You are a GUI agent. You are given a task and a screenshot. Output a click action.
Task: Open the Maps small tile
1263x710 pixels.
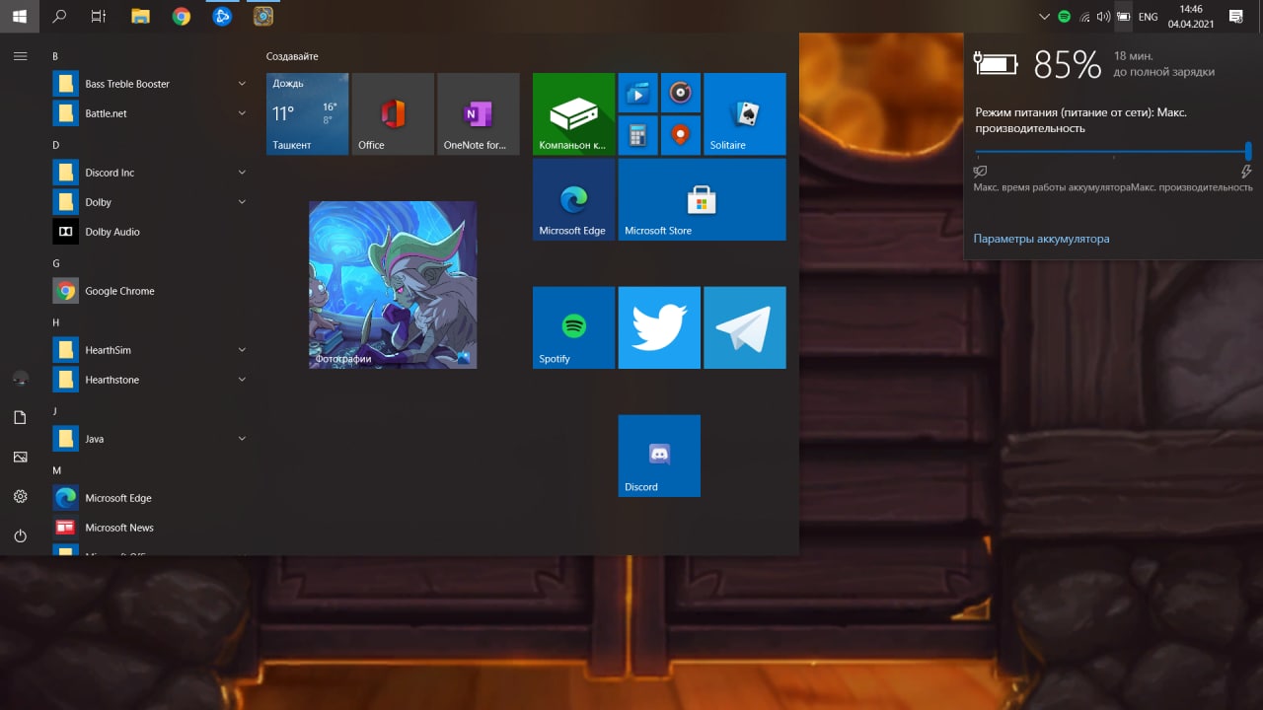681,135
